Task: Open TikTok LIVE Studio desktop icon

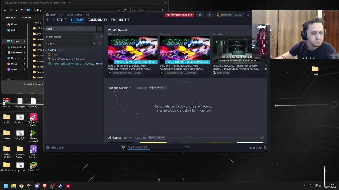Action: (33, 120)
